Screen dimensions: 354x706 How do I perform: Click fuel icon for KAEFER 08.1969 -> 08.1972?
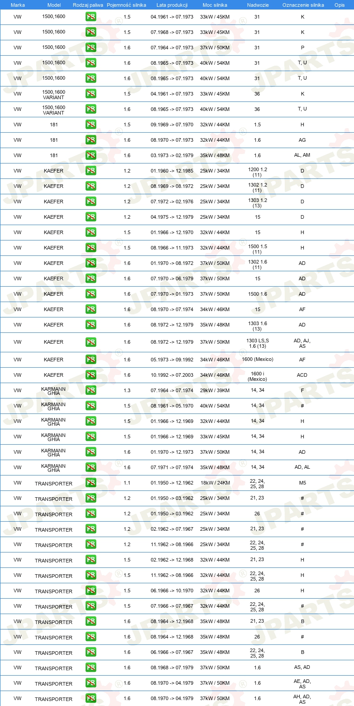[x=91, y=186]
